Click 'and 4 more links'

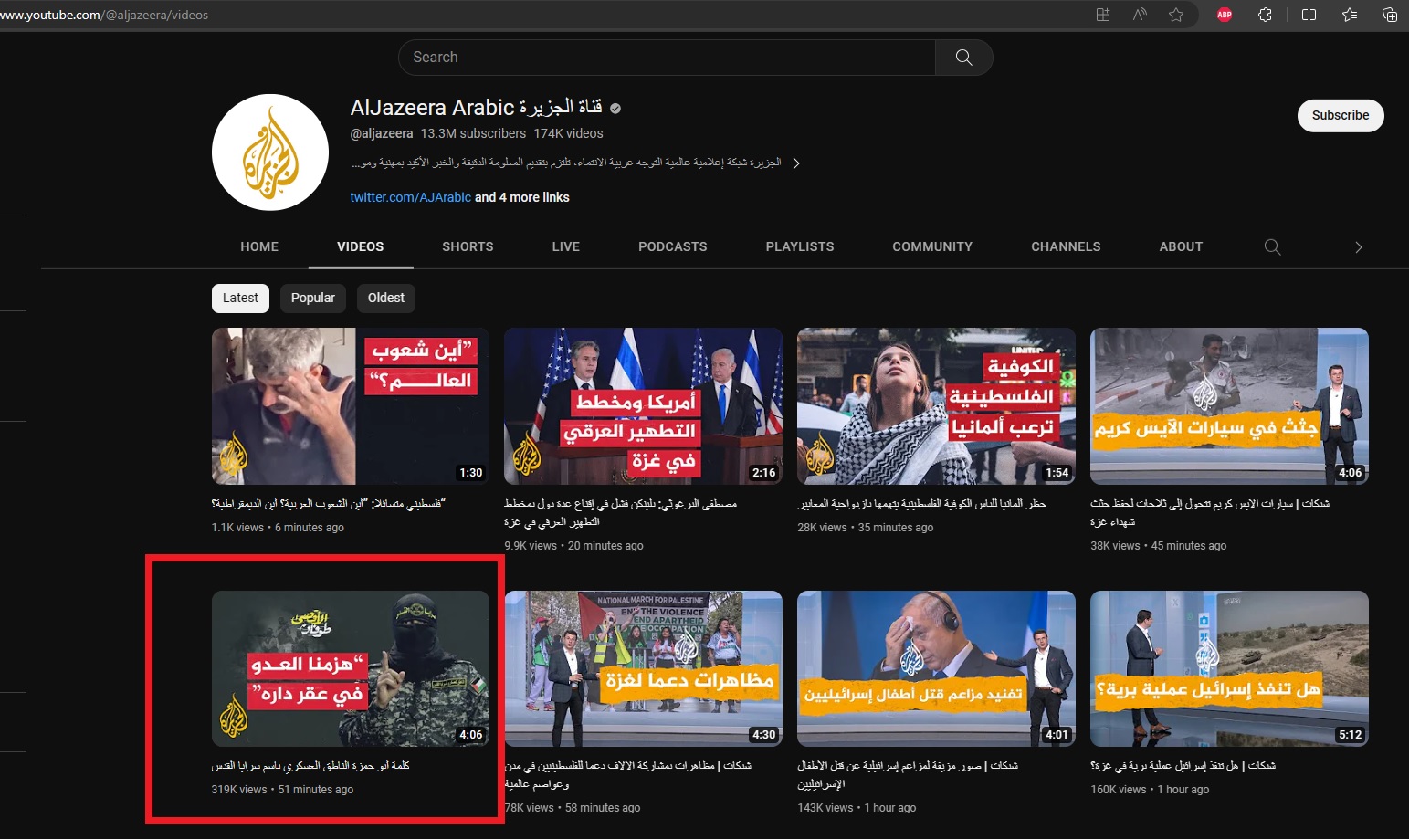tap(522, 197)
